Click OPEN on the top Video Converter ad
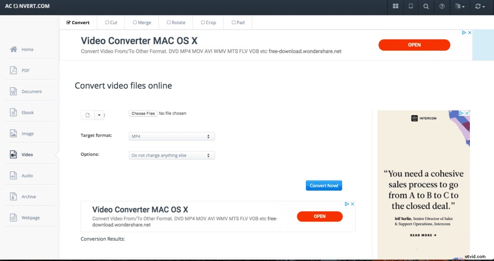 [414, 45]
